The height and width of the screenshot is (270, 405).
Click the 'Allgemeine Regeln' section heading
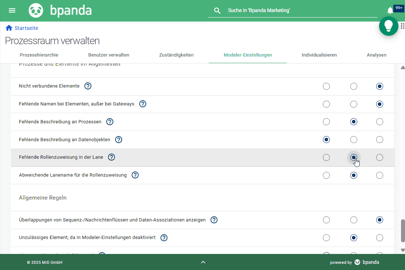point(43,198)
